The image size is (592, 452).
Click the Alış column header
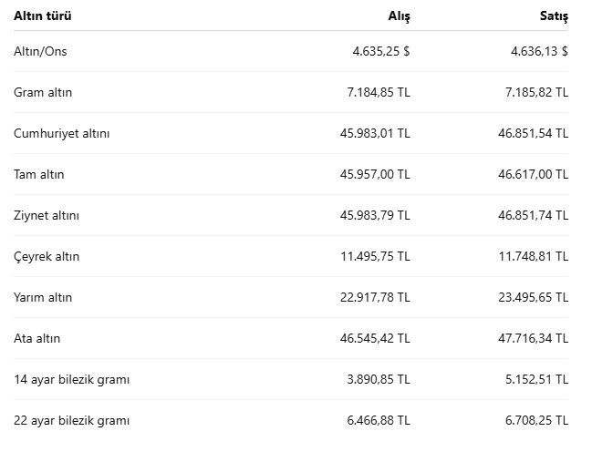click(399, 16)
